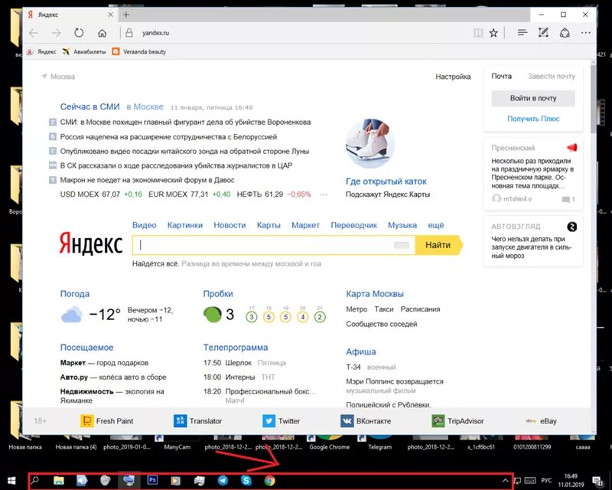
Task: Open the Авиабилеты bookmark
Action: pyautogui.click(x=84, y=51)
